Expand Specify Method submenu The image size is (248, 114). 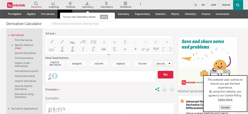coord(12,45)
